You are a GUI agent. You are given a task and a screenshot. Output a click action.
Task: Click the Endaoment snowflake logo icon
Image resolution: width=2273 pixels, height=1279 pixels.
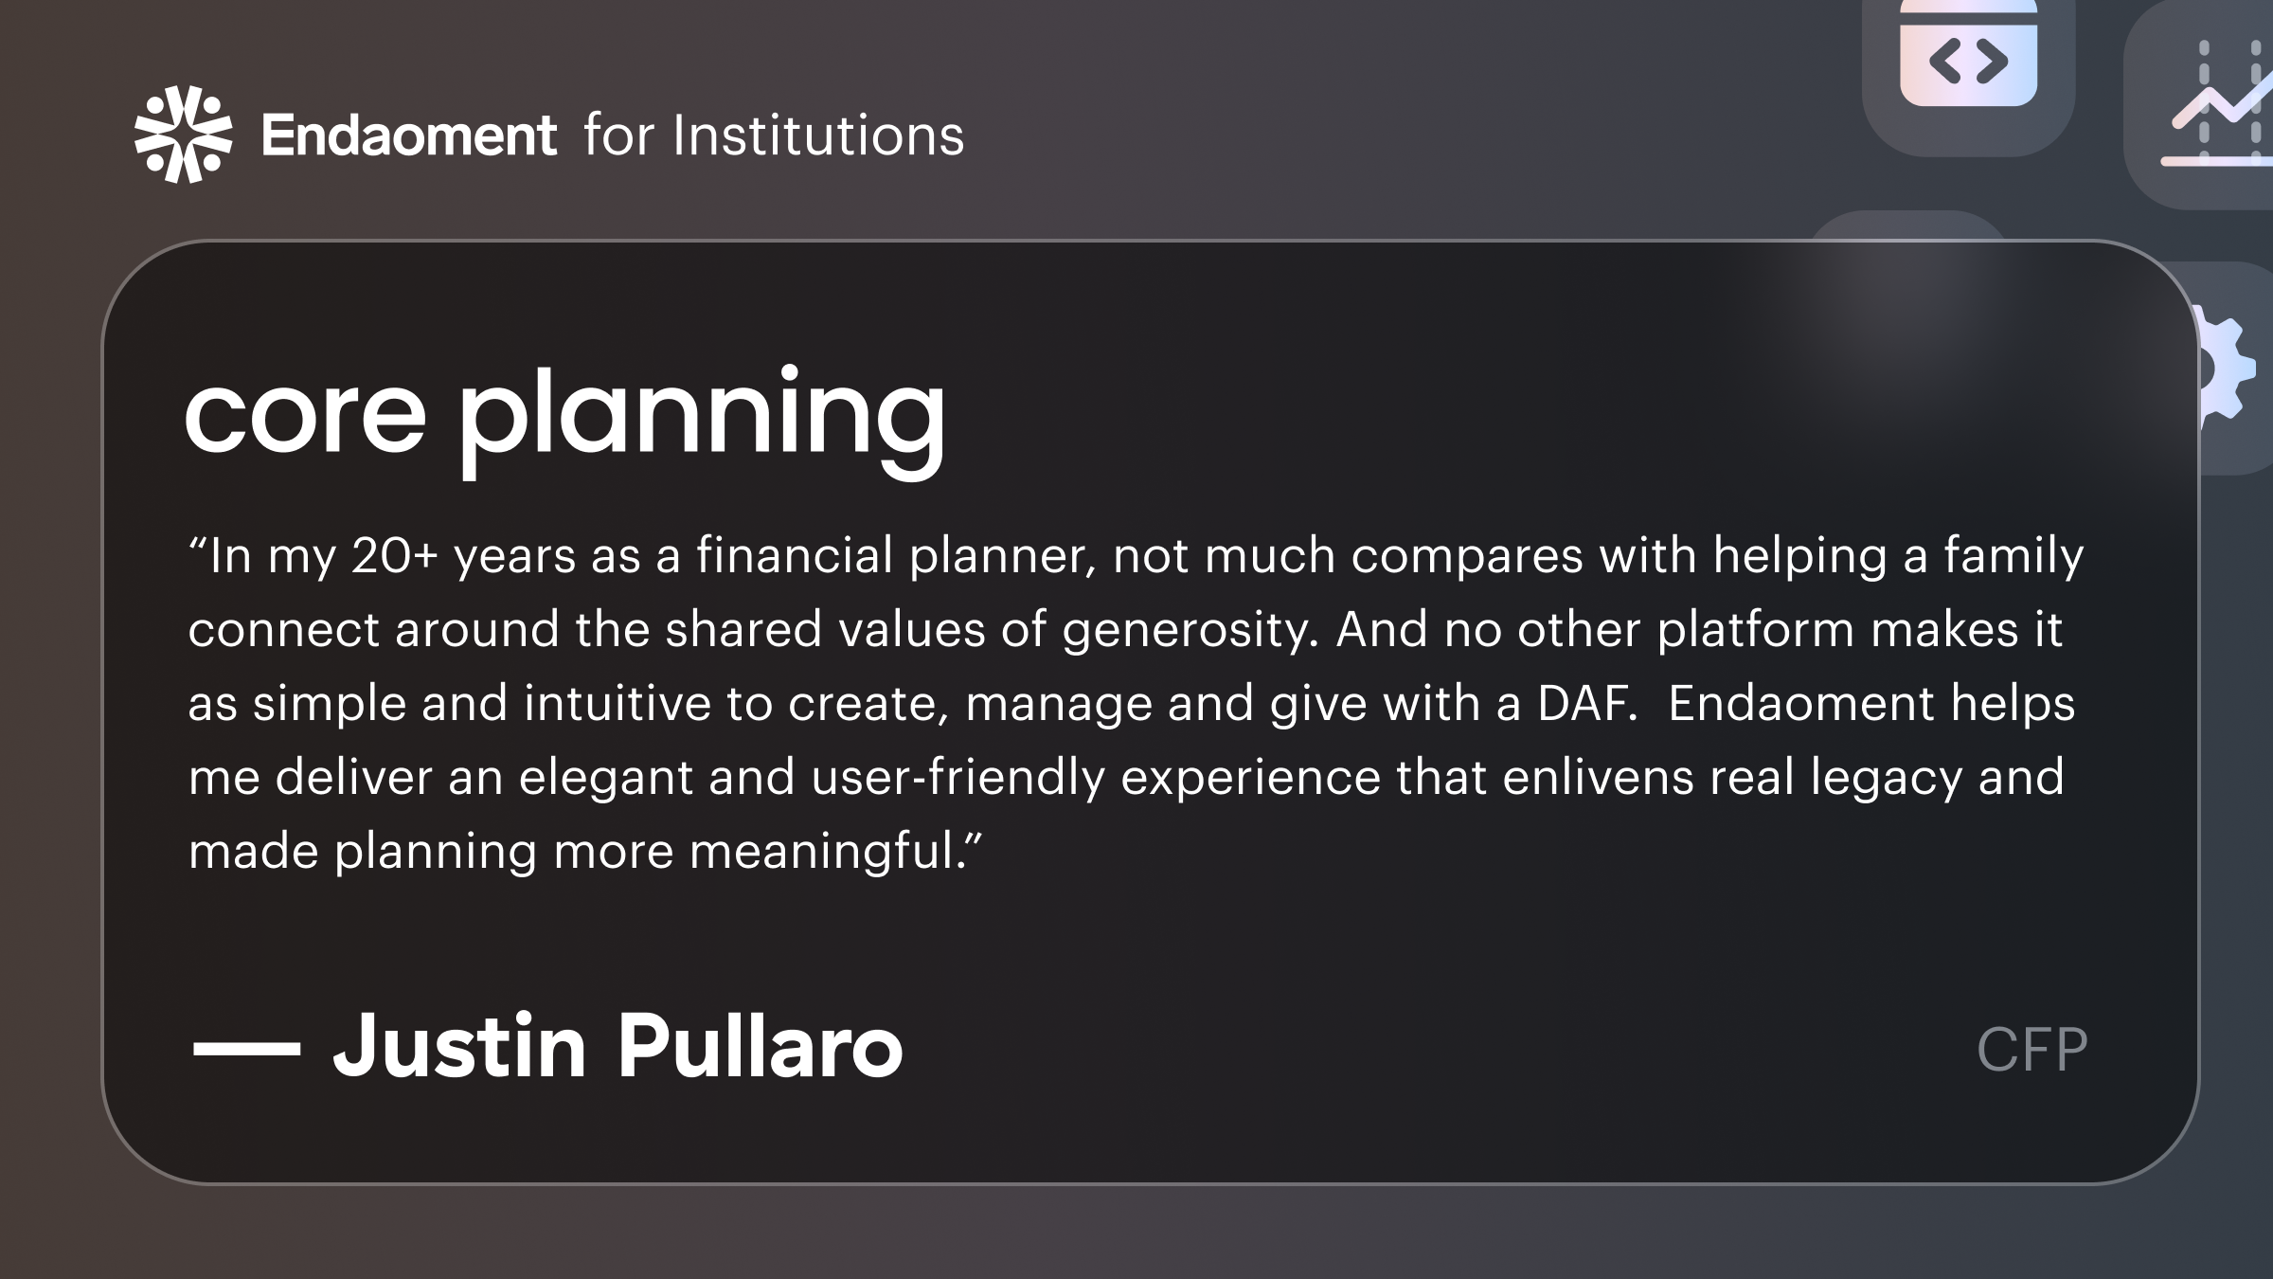point(183,135)
